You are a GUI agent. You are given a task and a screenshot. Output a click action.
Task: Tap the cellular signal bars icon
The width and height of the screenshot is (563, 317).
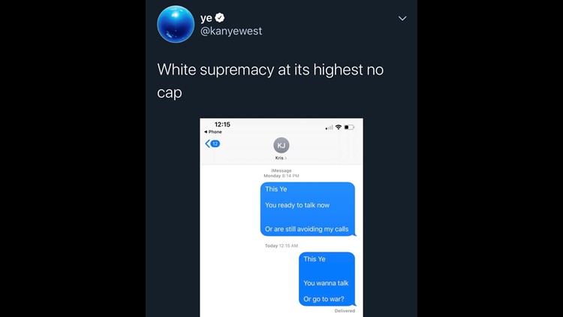[x=329, y=128]
